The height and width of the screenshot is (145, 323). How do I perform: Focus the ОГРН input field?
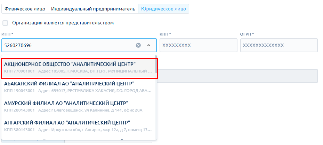coord(279,45)
